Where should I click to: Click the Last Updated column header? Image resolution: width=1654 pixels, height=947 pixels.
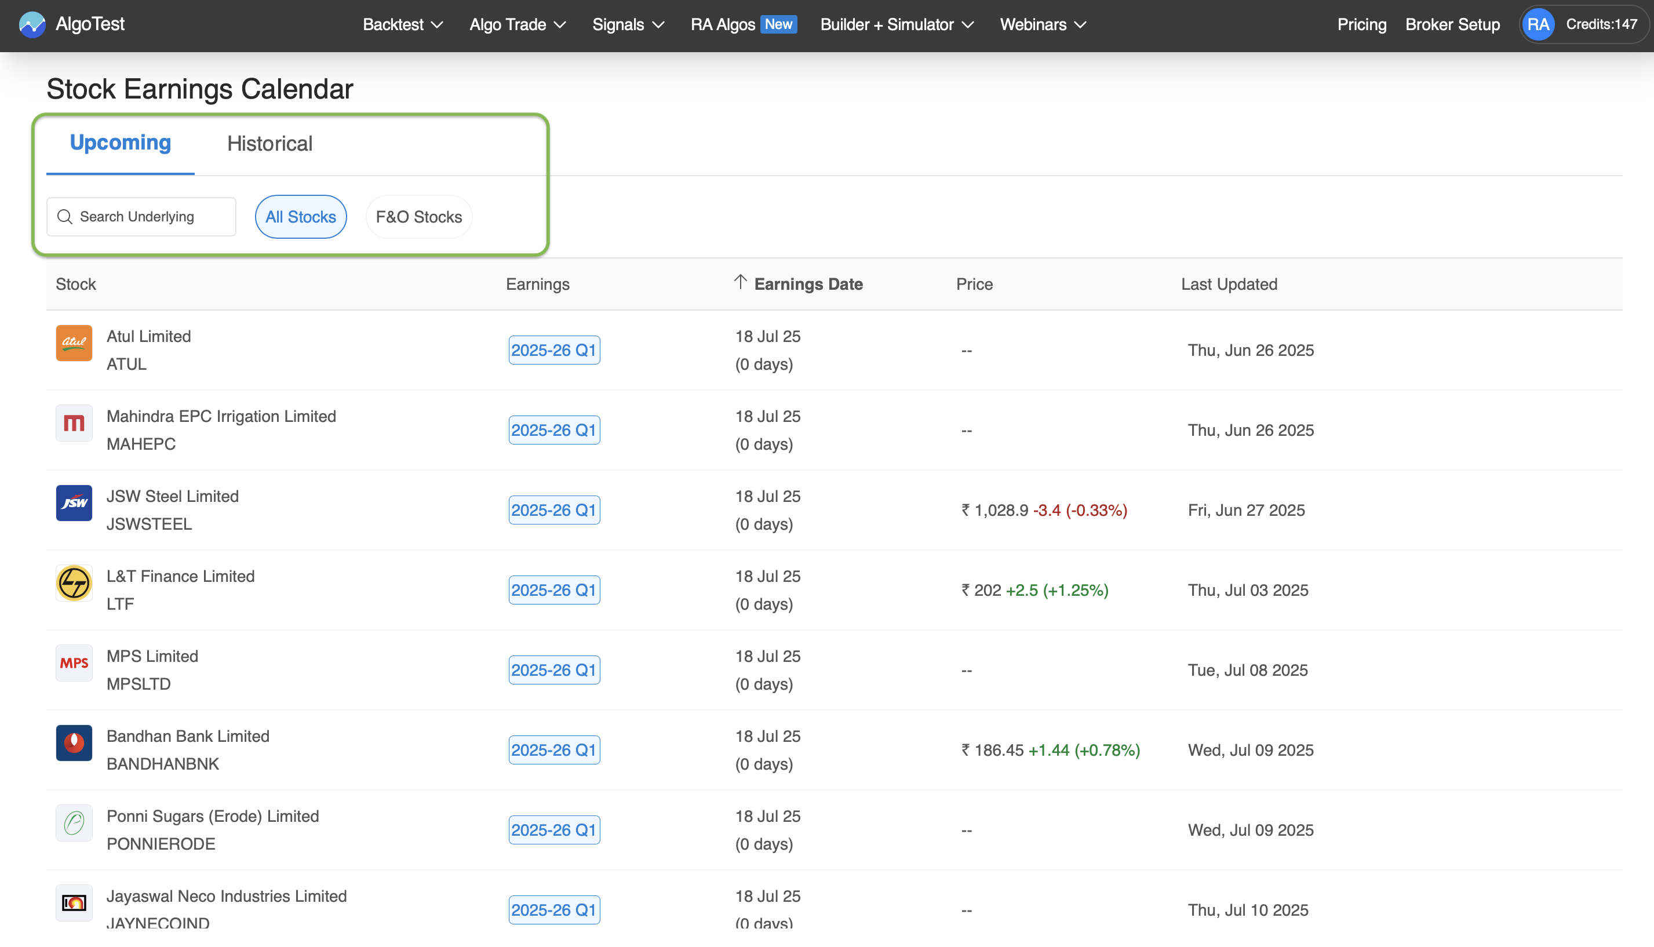(x=1229, y=284)
